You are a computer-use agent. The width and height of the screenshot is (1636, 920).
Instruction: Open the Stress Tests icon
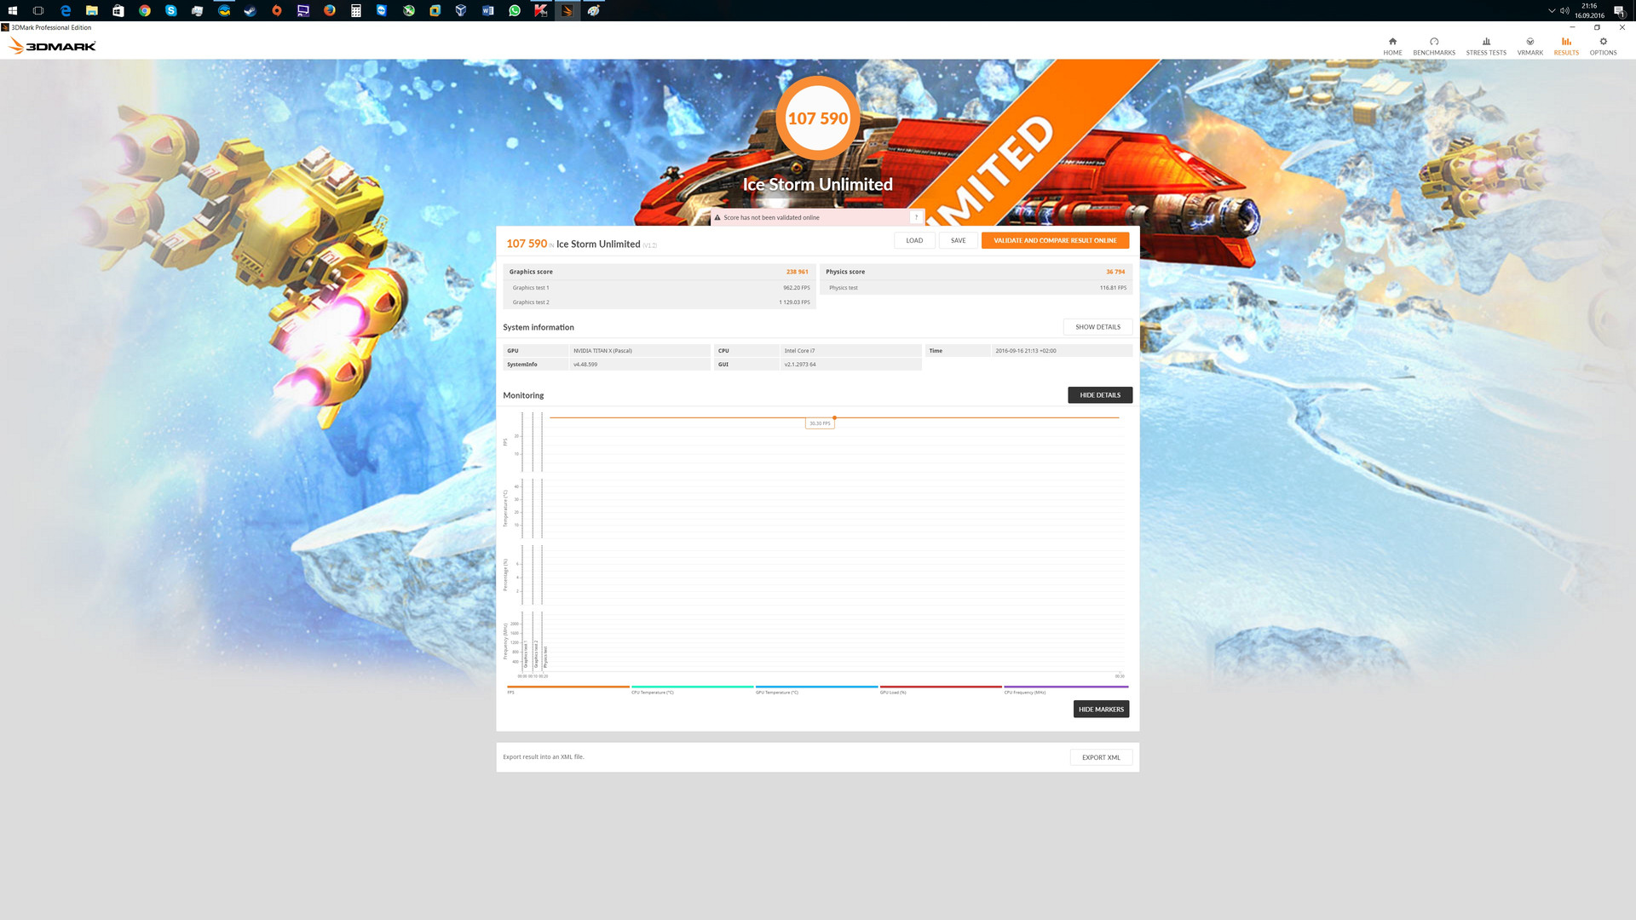(1486, 42)
